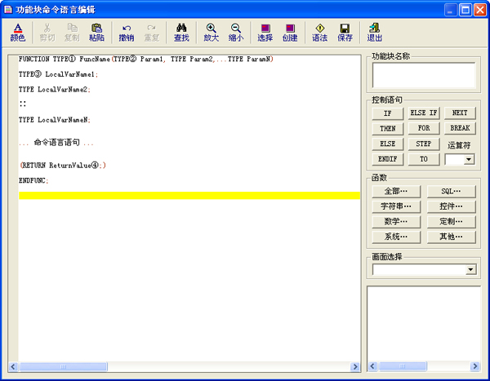Click editor scrollbar right arrow
The height and width of the screenshot is (381, 490).
(355, 366)
